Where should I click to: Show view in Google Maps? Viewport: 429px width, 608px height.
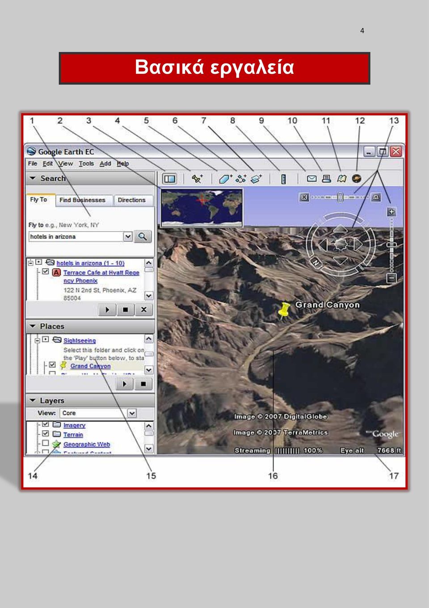pos(342,179)
